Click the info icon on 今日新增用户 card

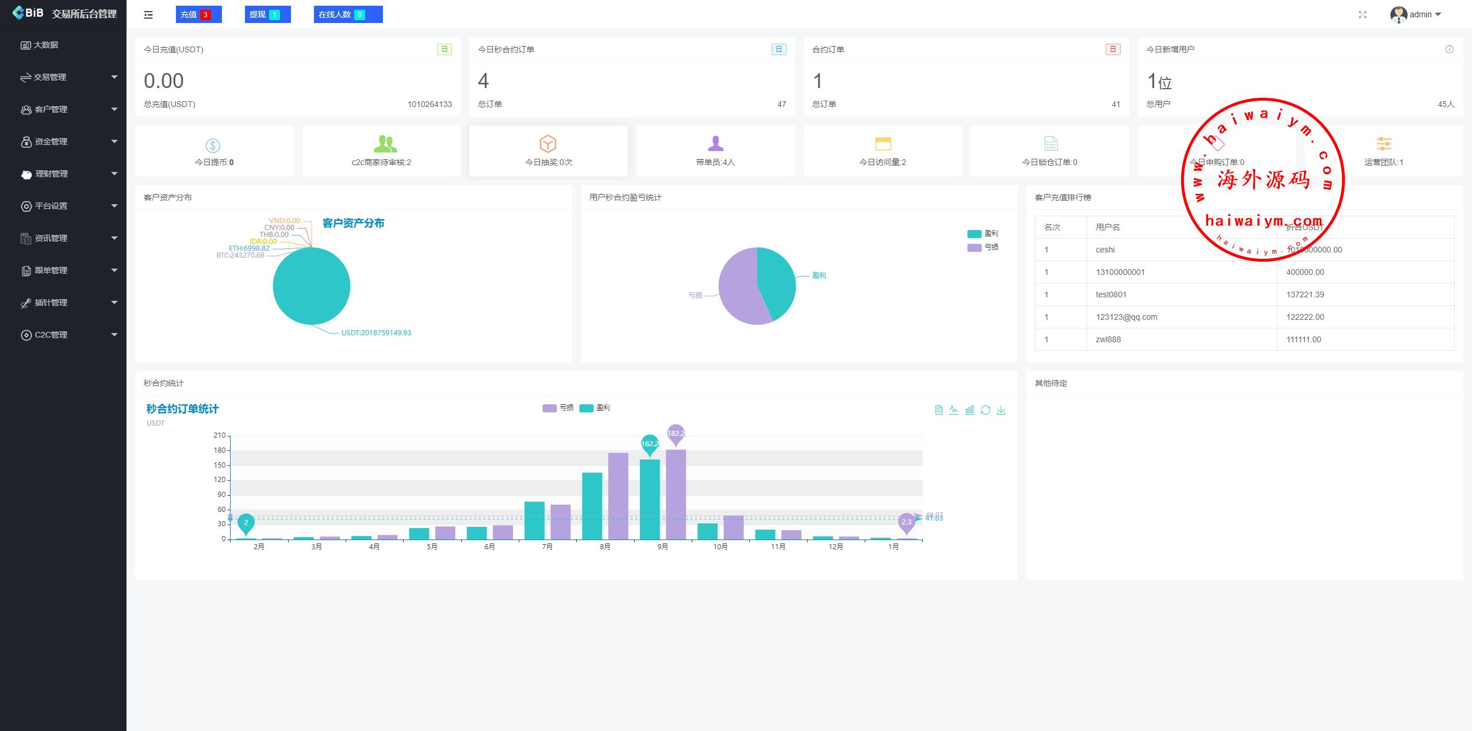click(x=1449, y=49)
